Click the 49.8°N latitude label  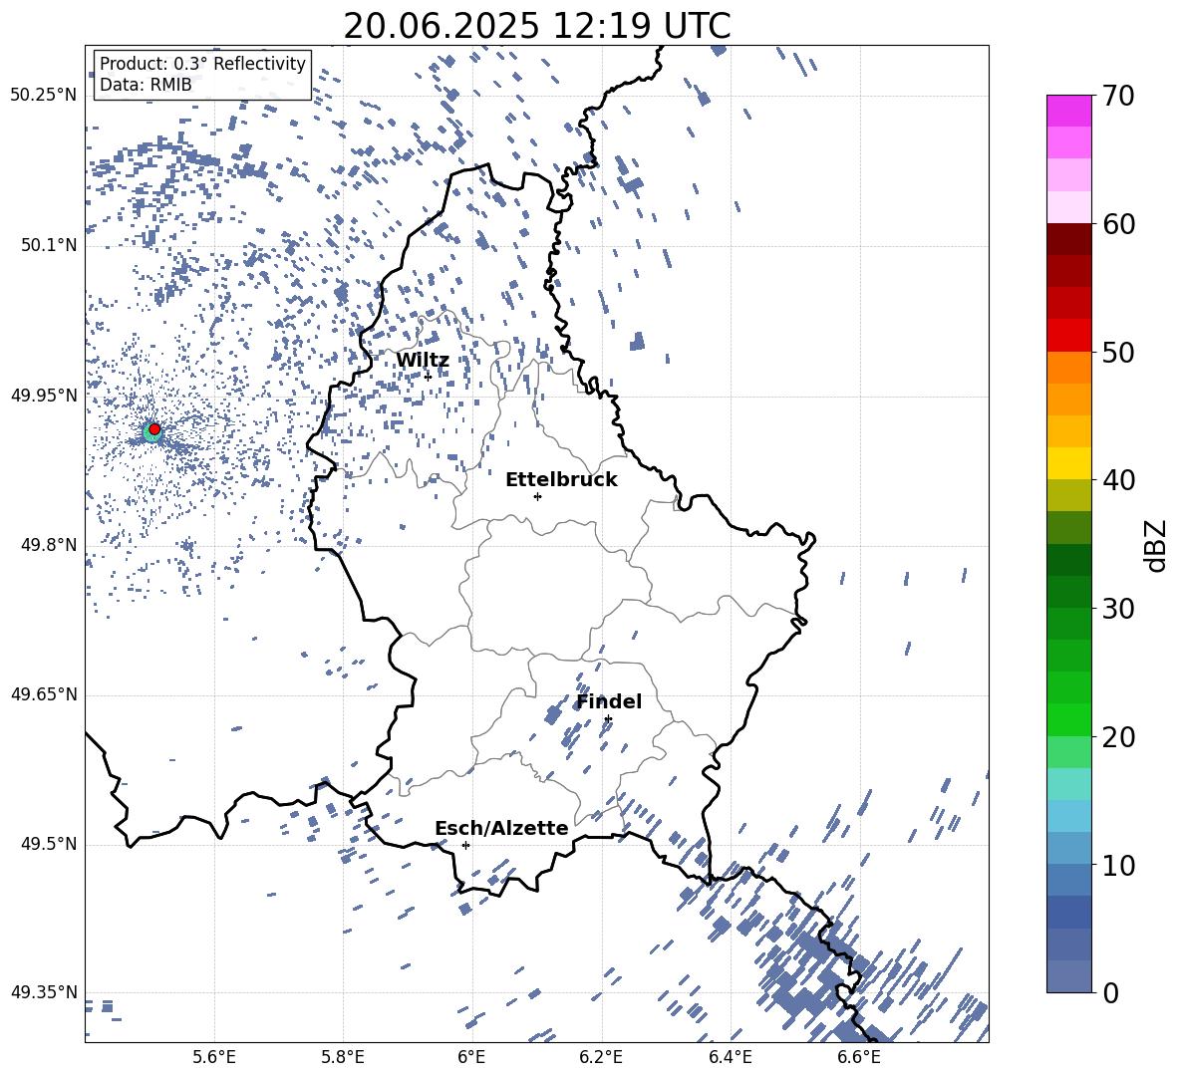click(x=49, y=545)
